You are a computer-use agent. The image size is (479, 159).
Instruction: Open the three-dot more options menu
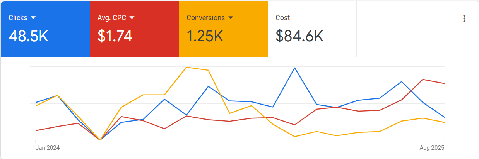pyautogui.click(x=464, y=19)
